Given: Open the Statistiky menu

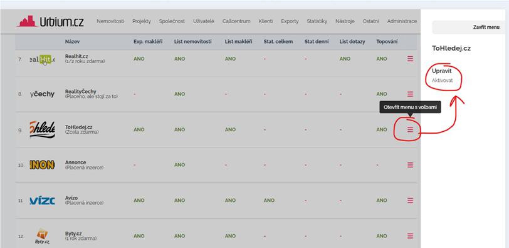Looking at the screenshot, I should click(317, 21).
